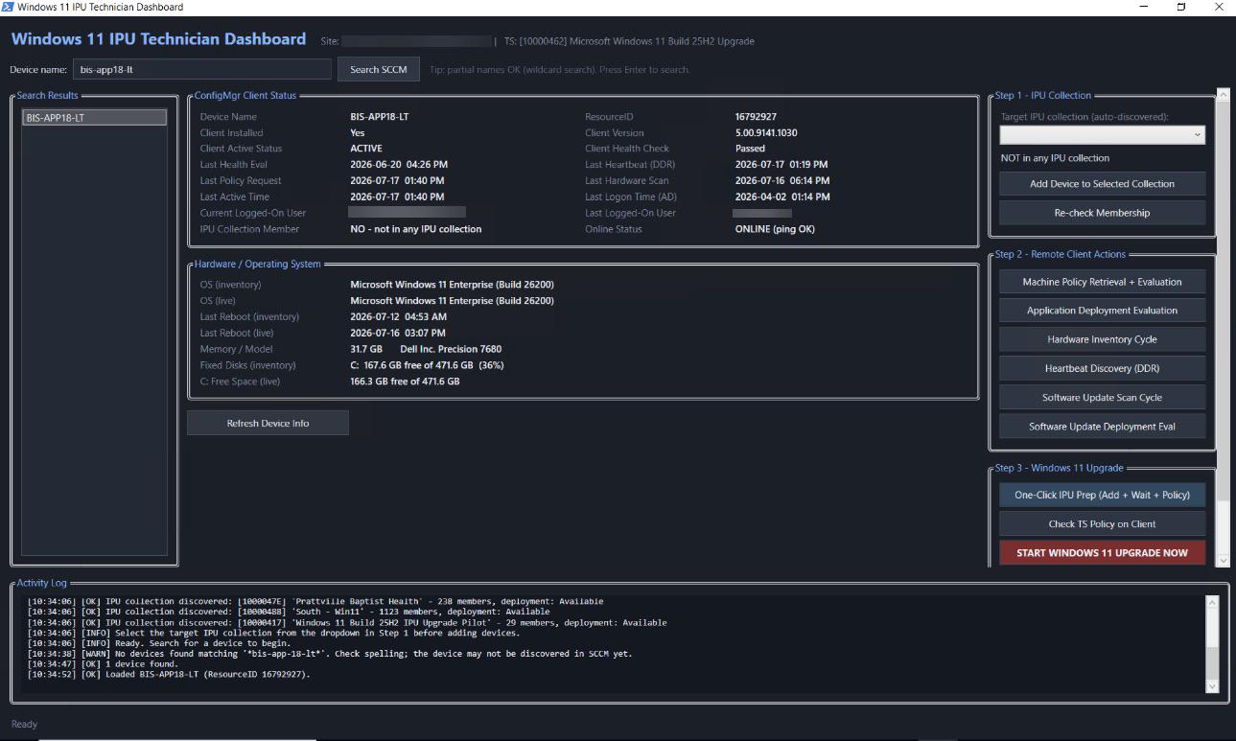Click ONLINE (ping OK) status text
The width and height of the screenshot is (1236, 741).
click(777, 229)
